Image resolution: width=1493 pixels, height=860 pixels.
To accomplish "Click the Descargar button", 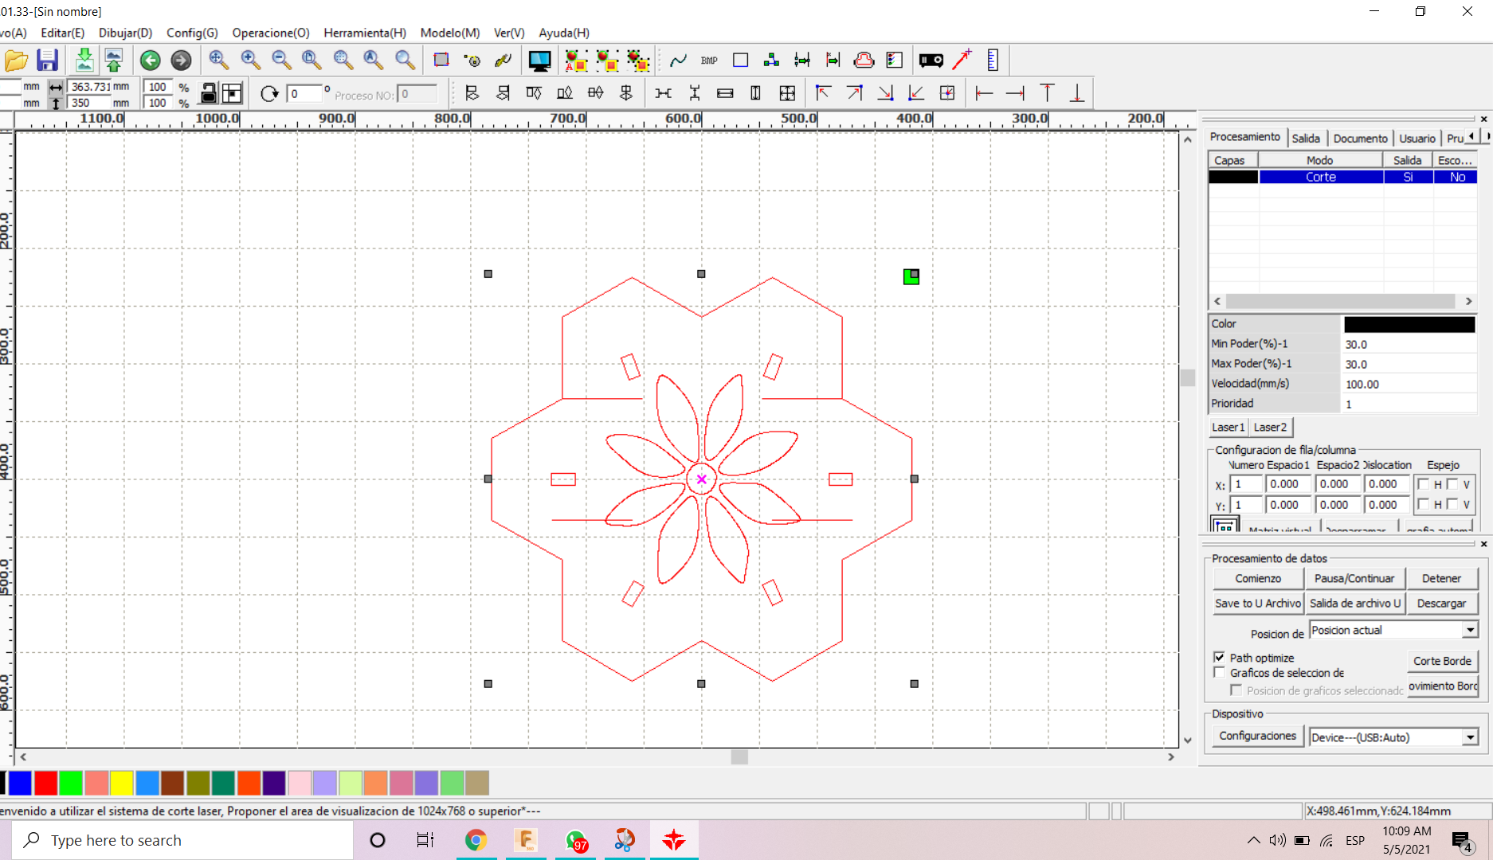I will coord(1441,603).
